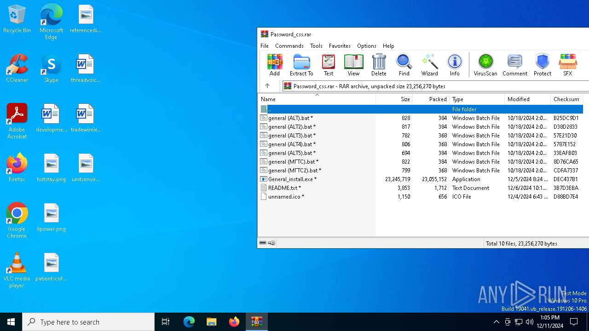Open the notification center

coord(574,322)
